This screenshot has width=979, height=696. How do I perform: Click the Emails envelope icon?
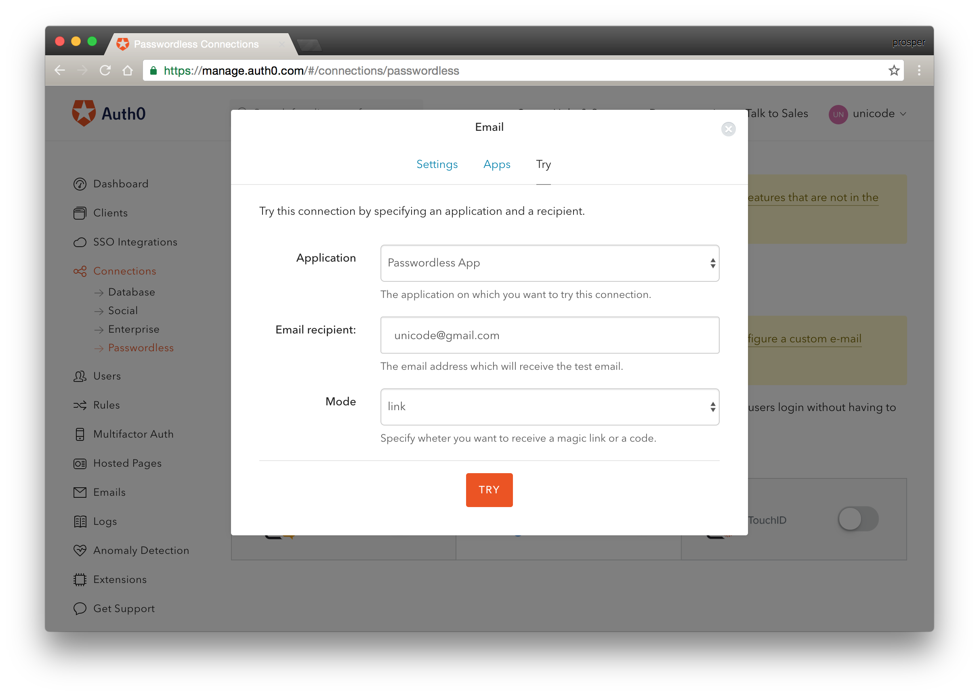point(80,493)
